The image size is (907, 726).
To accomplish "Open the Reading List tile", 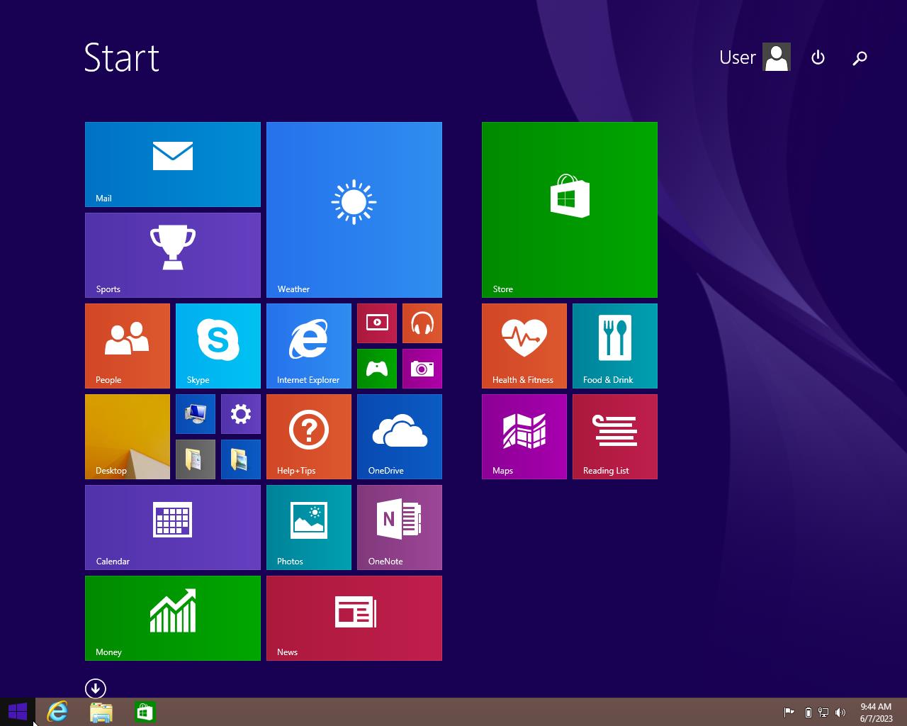I will click(x=614, y=436).
